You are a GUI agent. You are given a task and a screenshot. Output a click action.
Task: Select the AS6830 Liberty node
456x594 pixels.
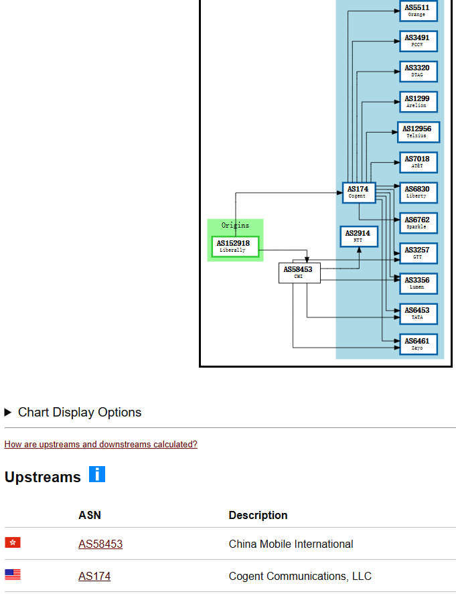click(418, 192)
